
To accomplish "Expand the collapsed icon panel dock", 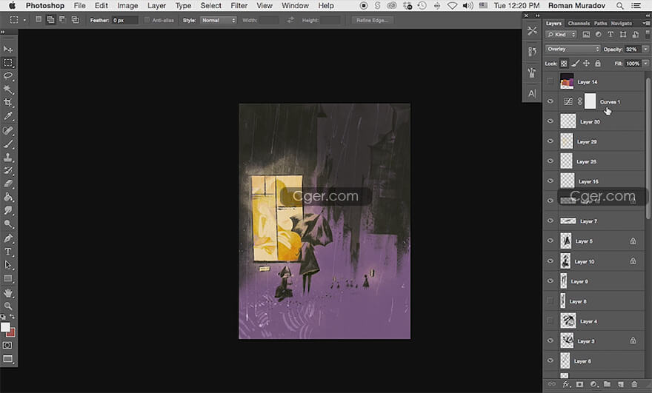I will tap(537, 16).
